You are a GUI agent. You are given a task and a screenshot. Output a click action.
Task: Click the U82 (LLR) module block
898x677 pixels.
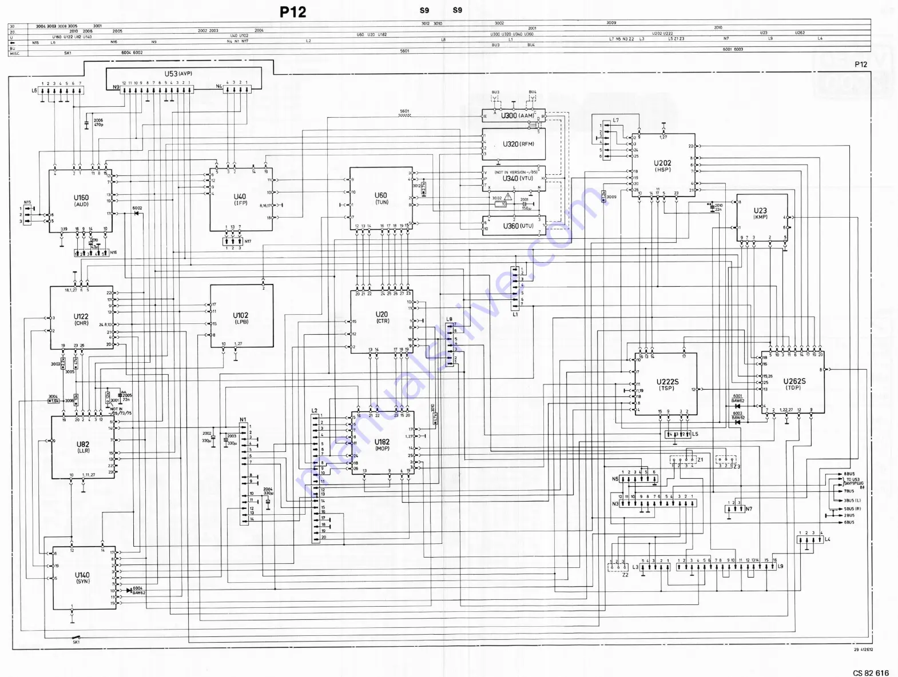[x=83, y=447]
